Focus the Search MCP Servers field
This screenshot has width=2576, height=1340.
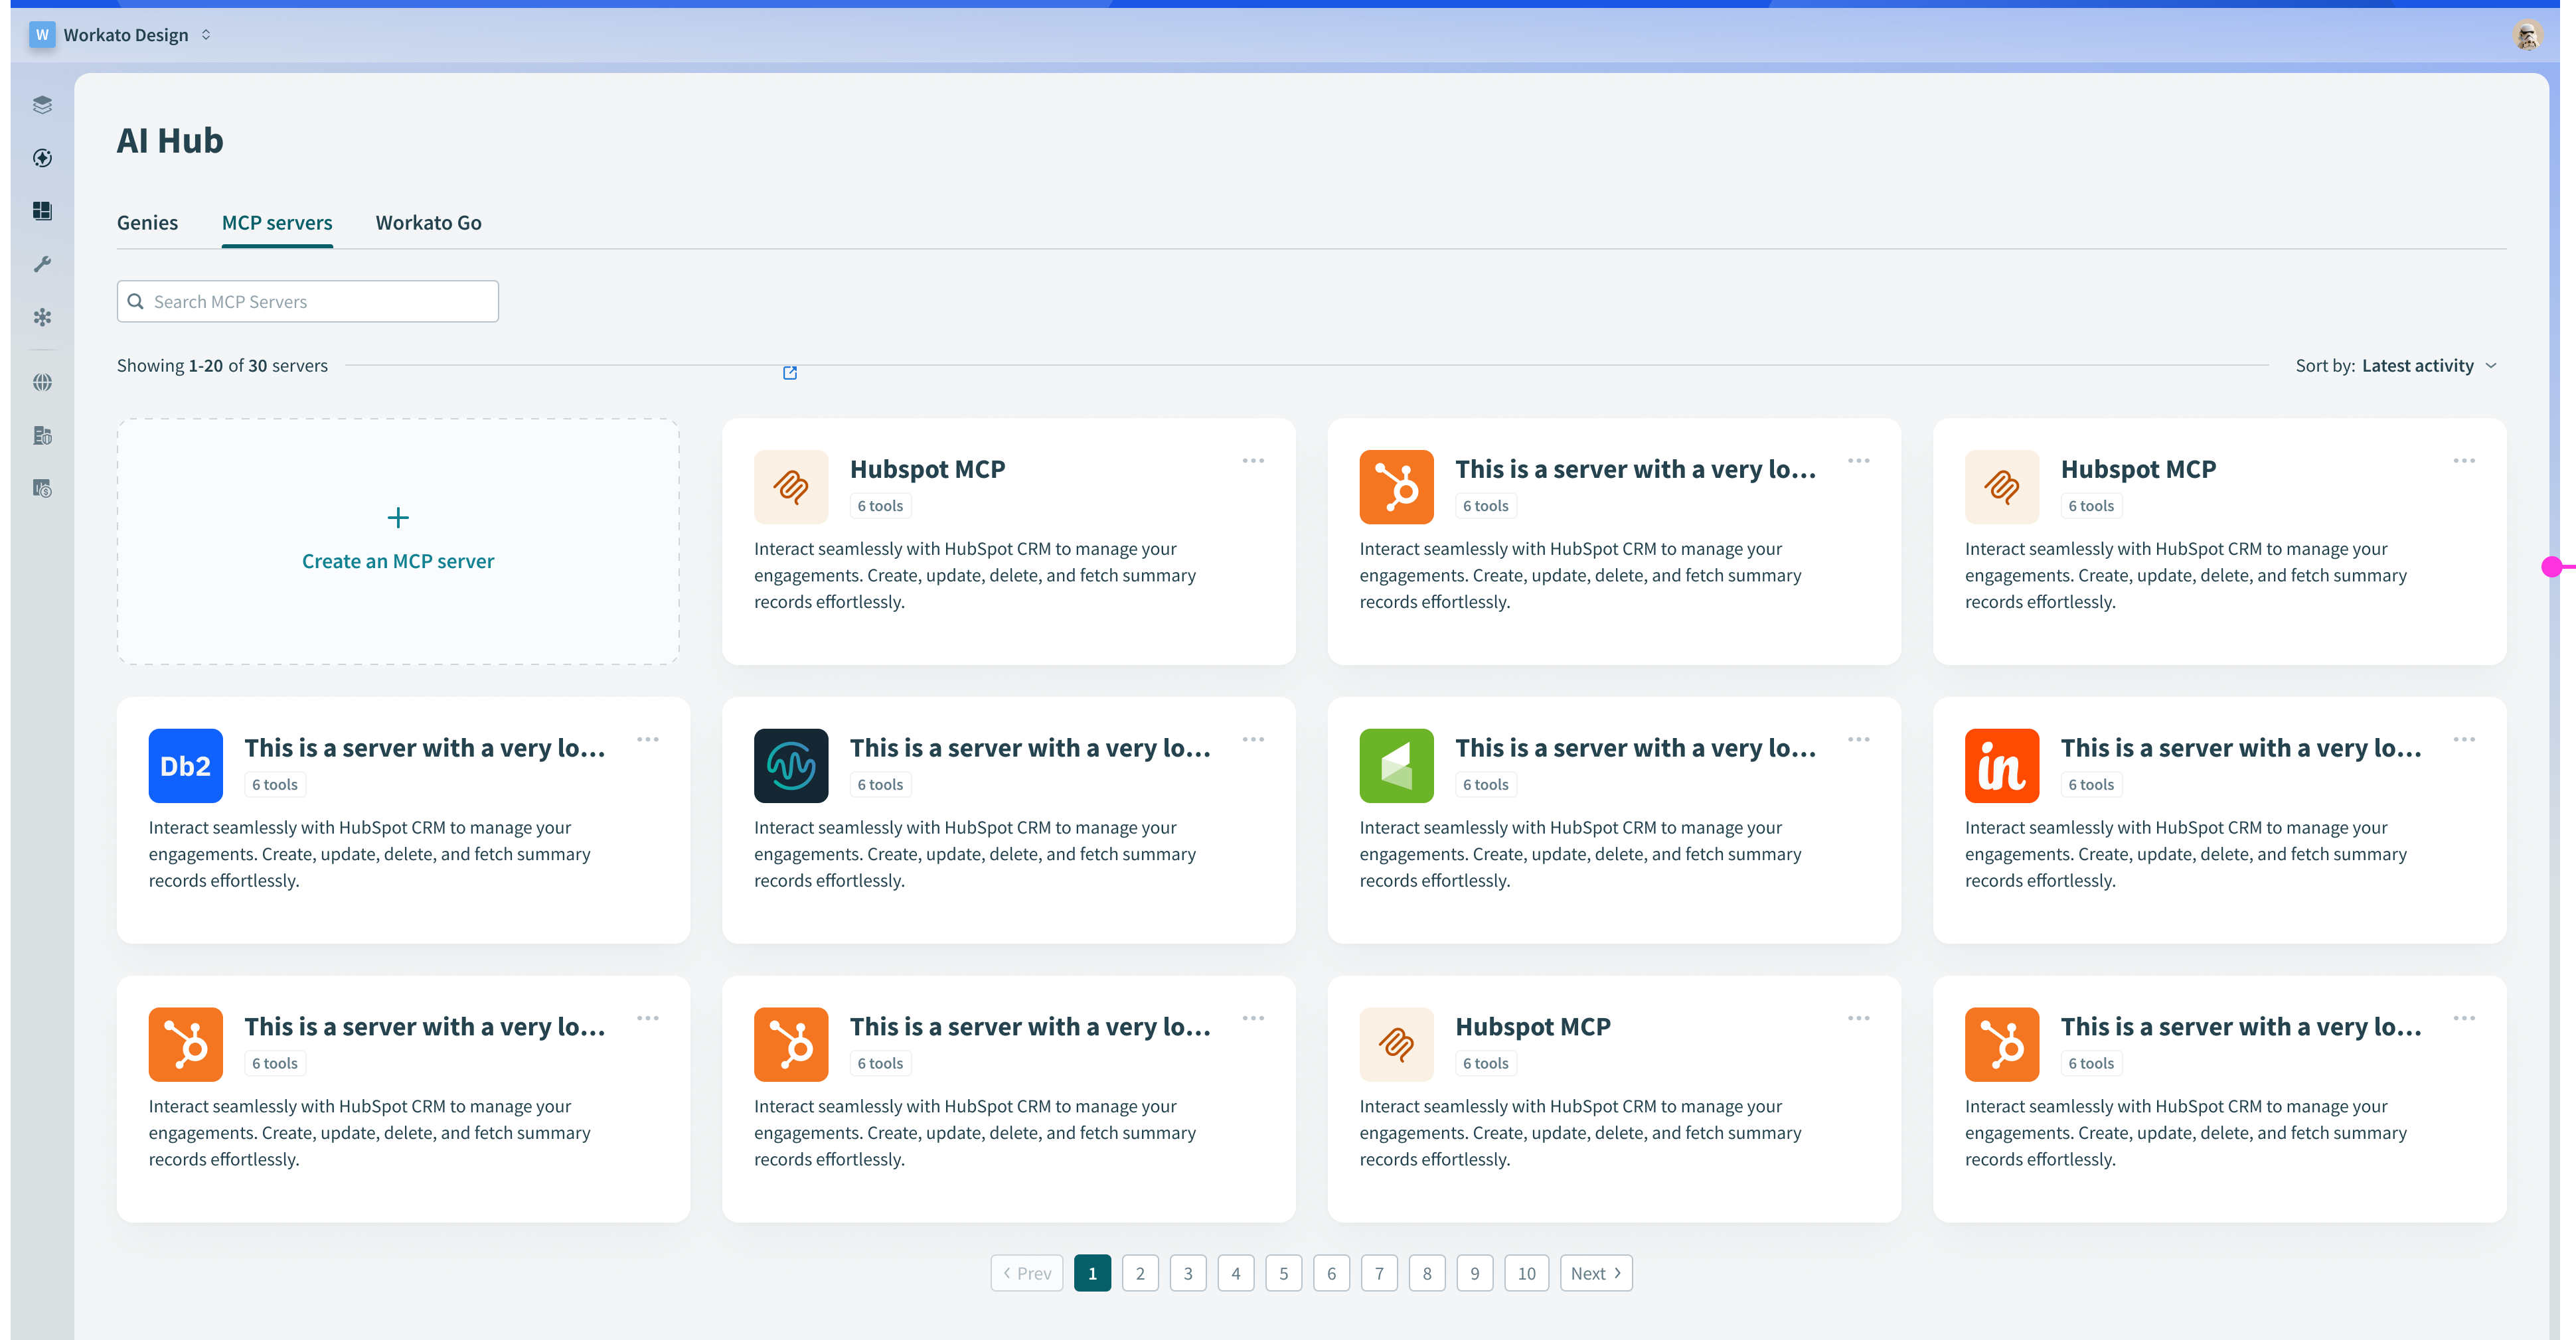pos(308,301)
